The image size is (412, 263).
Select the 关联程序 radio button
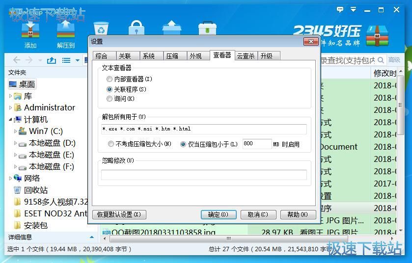coord(110,89)
